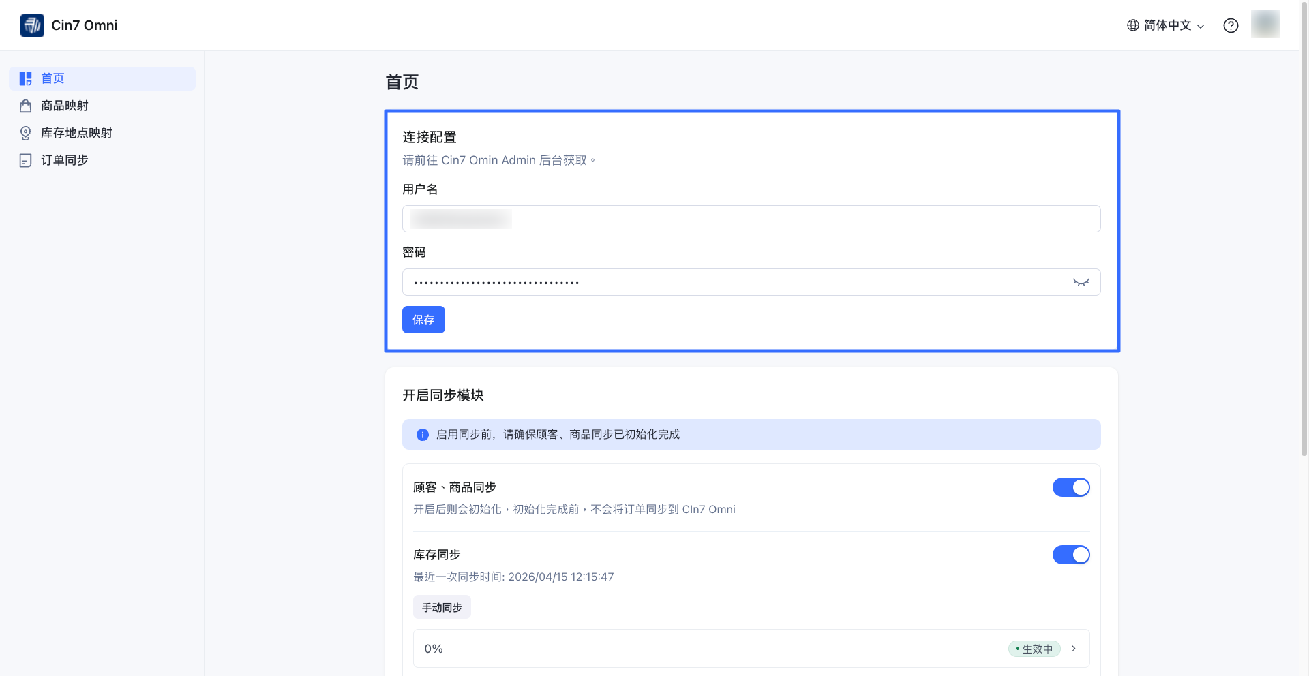The width and height of the screenshot is (1309, 676).
Task: Click the 开启后则会初始化 description text
Action: pyautogui.click(x=574, y=509)
